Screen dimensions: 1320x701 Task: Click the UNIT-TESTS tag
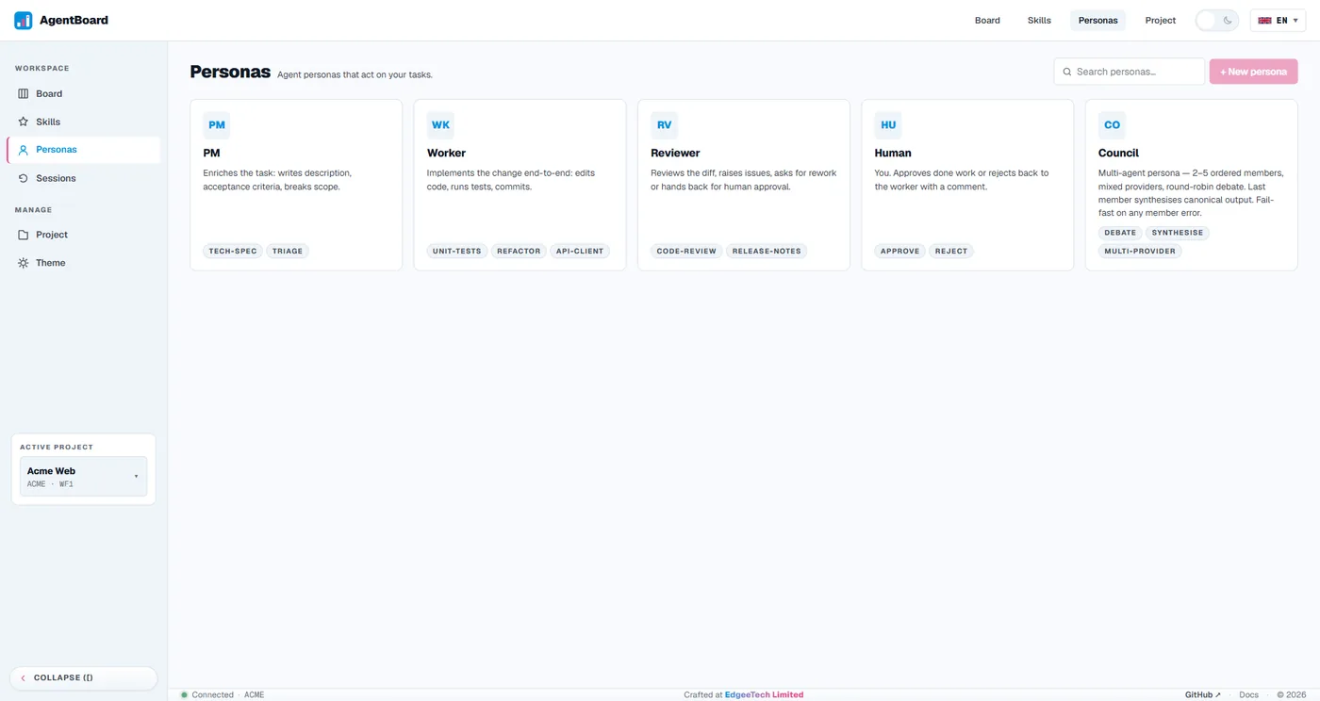tap(457, 252)
